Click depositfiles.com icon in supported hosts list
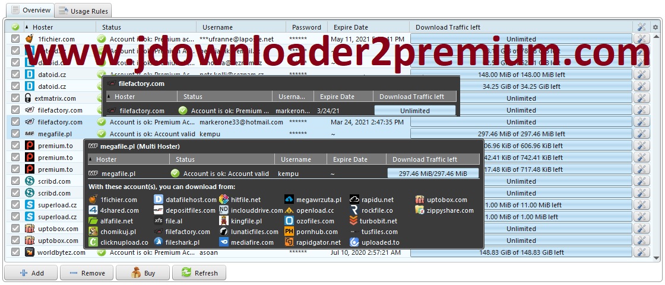This screenshot has width=665, height=285. click(159, 210)
